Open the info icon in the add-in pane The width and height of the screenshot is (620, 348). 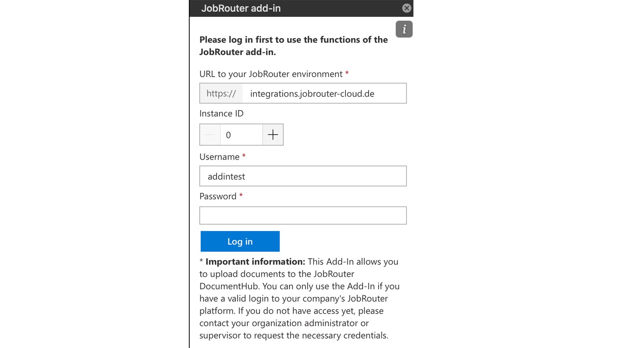(x=404, y=29)
